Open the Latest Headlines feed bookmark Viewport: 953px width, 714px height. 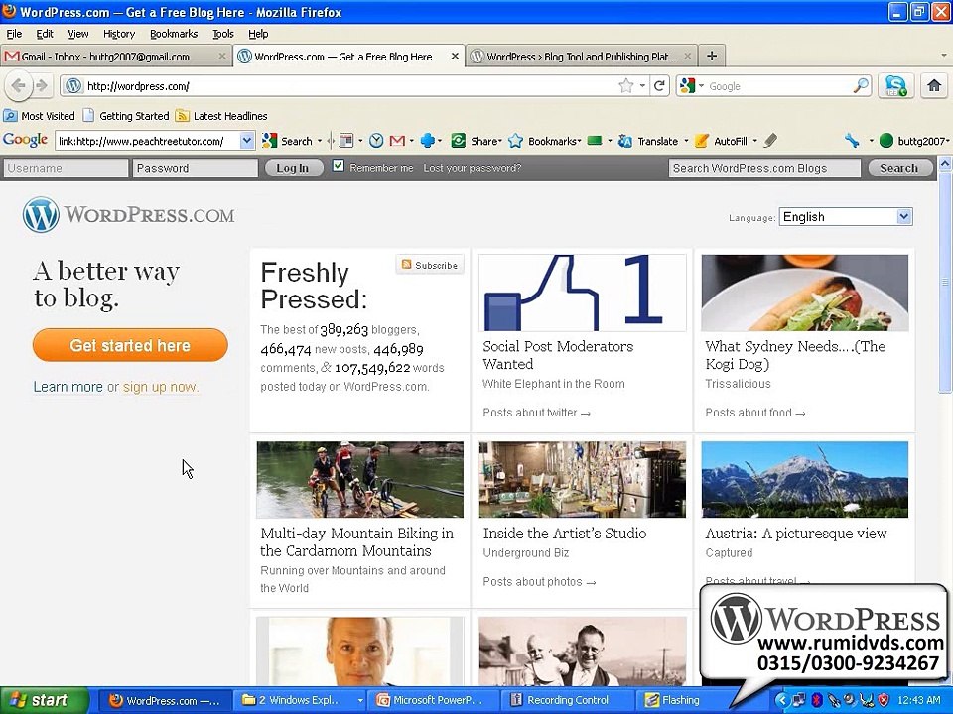[x=221, y=116]
